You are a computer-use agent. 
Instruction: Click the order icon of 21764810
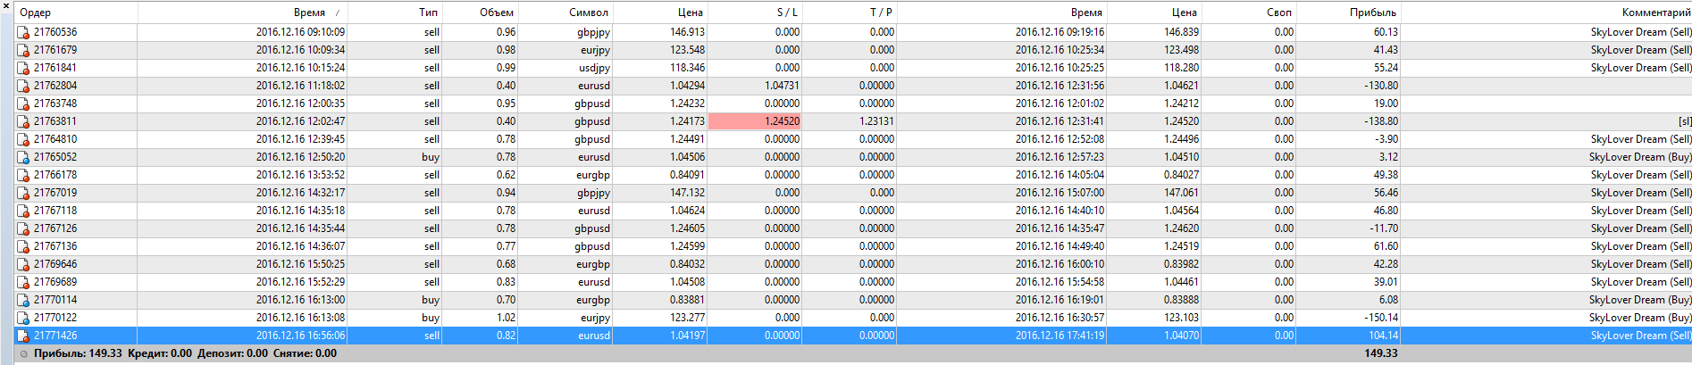click(23, 139)
